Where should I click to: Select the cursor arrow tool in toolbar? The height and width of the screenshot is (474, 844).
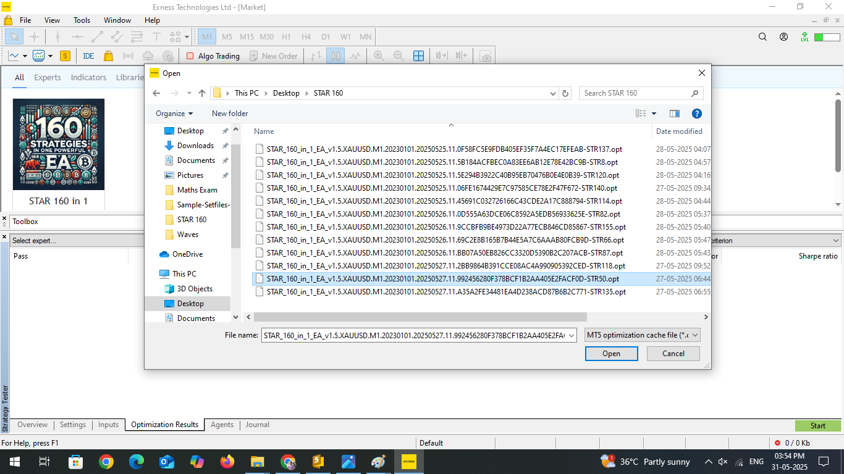click(x=14, y=36)
